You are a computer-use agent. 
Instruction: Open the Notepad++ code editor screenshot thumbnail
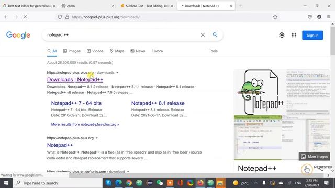click(x=258, y=137)
